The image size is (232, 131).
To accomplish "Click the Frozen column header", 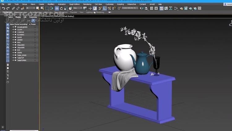I will click(x=32, y=24).
